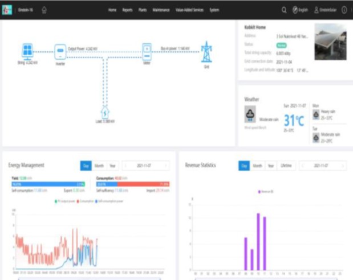Select the inverter icon in the flow diagram
353x280 pixels.
(60, 52)
